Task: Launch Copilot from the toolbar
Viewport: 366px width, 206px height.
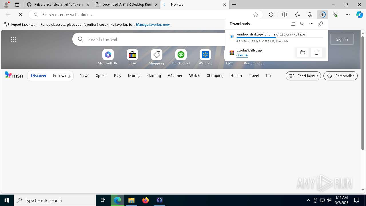Action: (359, 15)
